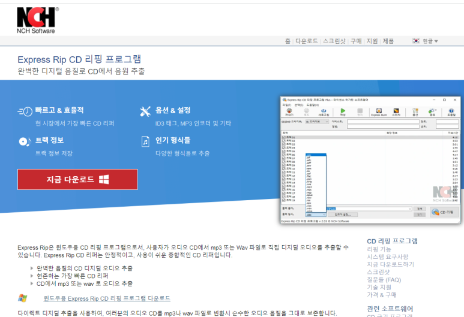Click the speed clock icon beside 빠르고 & 효율적
Screen dimensions: 464x317
[25, 111]
